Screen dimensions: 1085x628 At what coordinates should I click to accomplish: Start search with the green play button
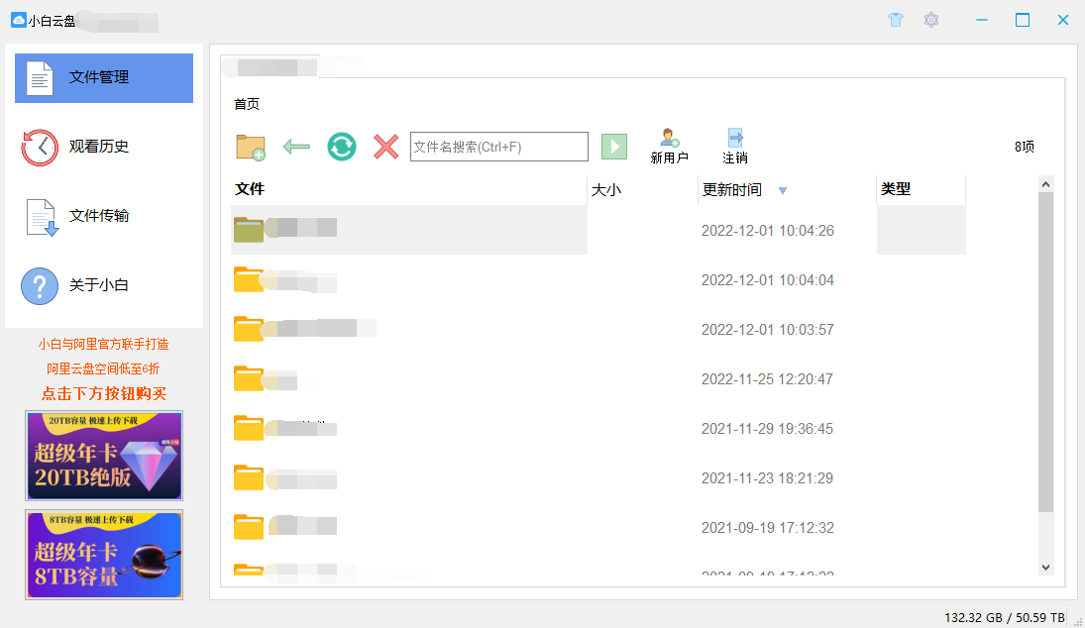click(614, 146)
